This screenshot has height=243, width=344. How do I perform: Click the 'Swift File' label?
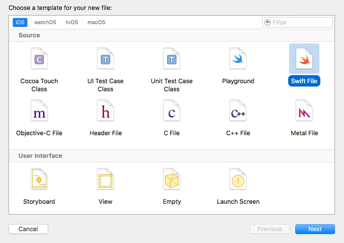click(304, 81)
